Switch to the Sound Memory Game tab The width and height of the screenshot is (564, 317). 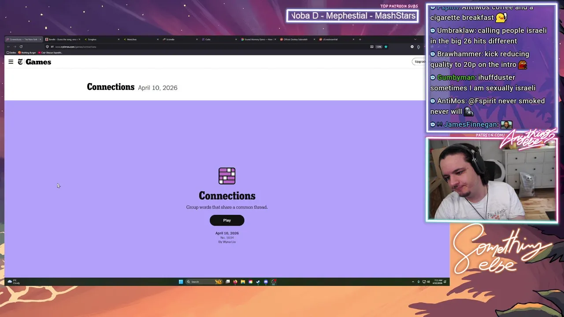click(x=258, y=39)
